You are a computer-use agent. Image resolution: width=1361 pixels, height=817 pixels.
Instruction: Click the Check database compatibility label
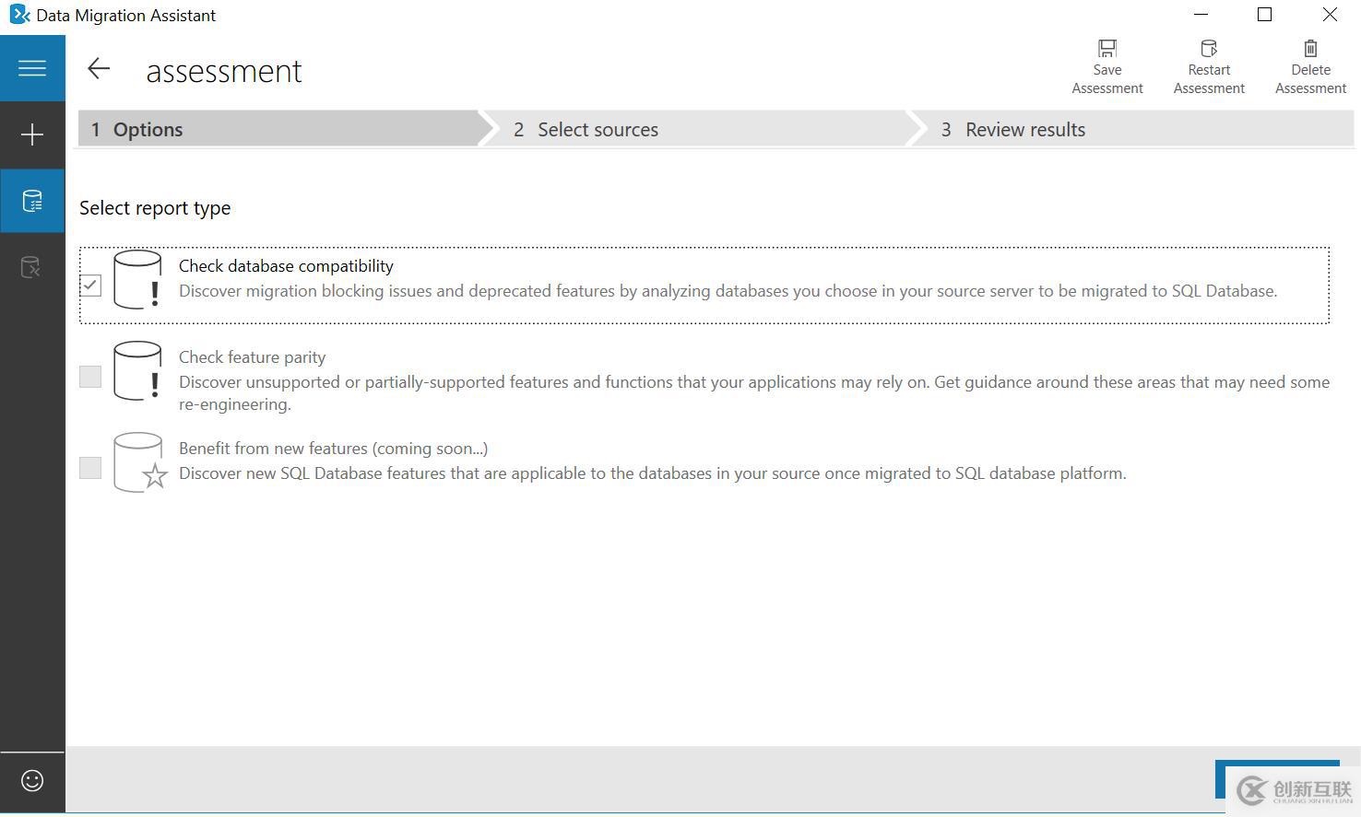286,266
